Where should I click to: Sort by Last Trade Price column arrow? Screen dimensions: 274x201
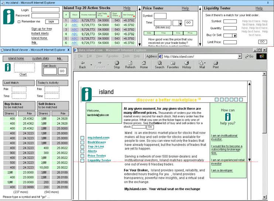[108, 17]
